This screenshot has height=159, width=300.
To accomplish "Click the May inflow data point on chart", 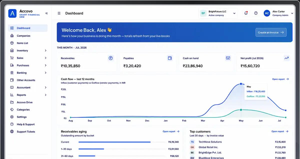I will (241, 84).
